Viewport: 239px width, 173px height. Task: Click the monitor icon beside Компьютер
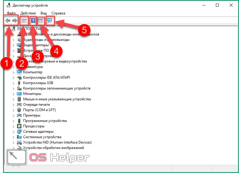19,72
